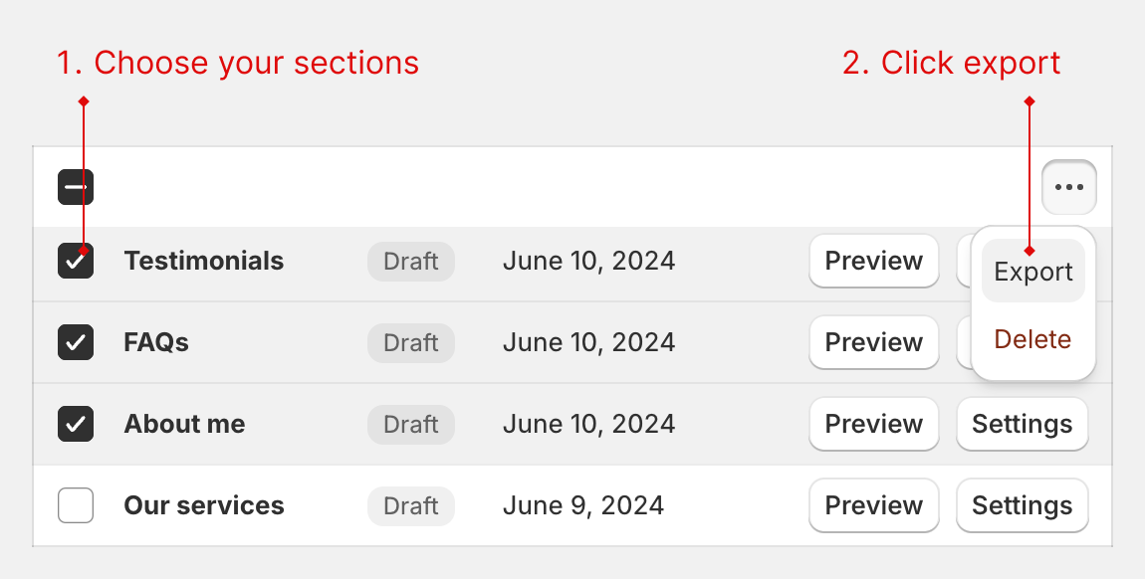Preview the About me section
This screenshot has height=579, width=1145.
click(x=873, y=424)
